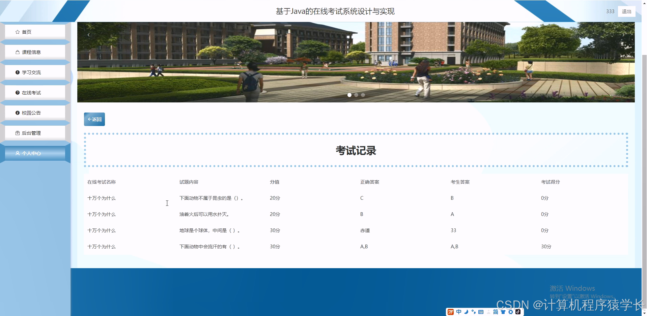Click the left carousel arrow
This screenshot has height=316, width=647.
click(x=88, y=35)
